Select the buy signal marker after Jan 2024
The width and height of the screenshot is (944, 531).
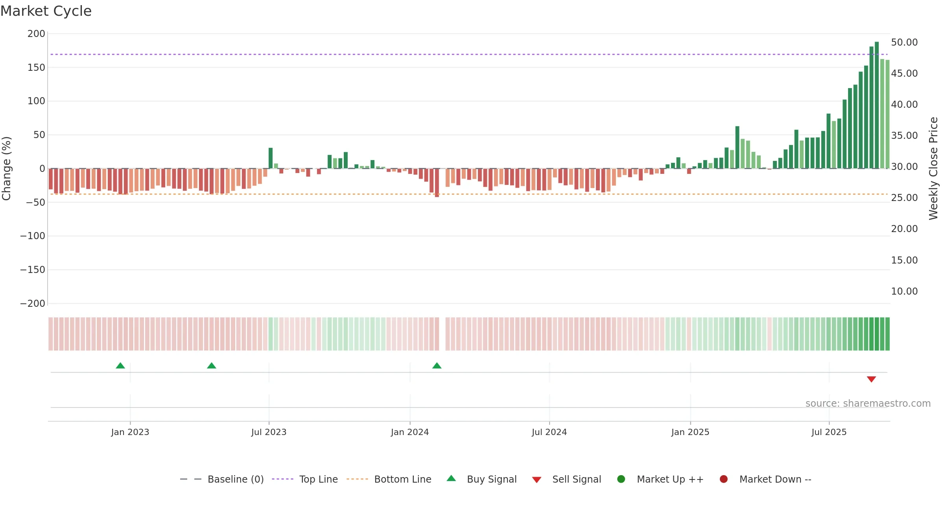(x=437, y=365)
